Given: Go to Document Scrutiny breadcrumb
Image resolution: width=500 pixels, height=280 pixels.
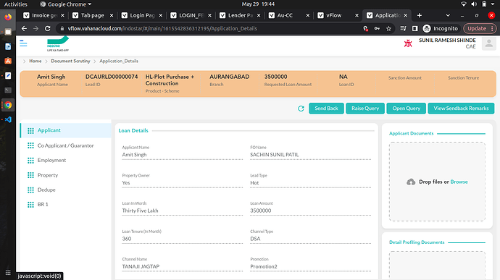Looking at the screenshot, I should point(70,61).
